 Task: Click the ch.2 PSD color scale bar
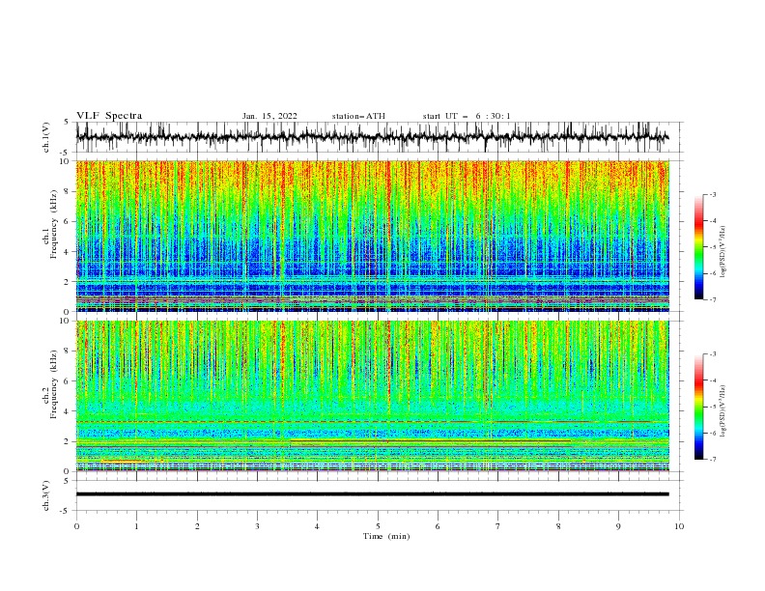tap(698, 407)
